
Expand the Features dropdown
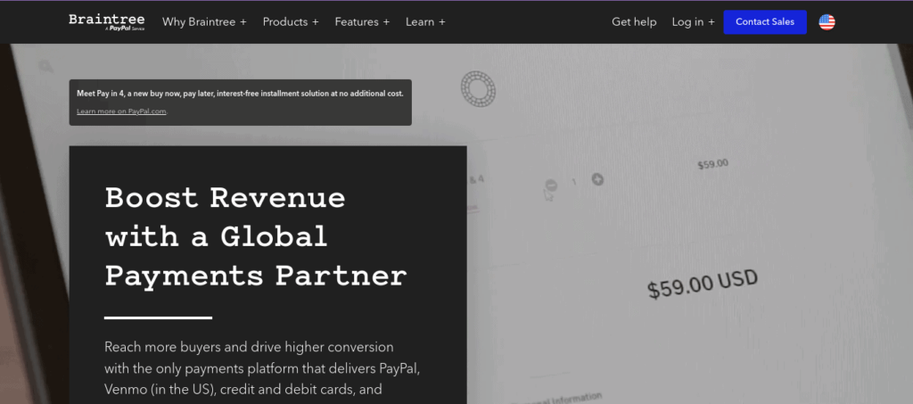[362, 22]
